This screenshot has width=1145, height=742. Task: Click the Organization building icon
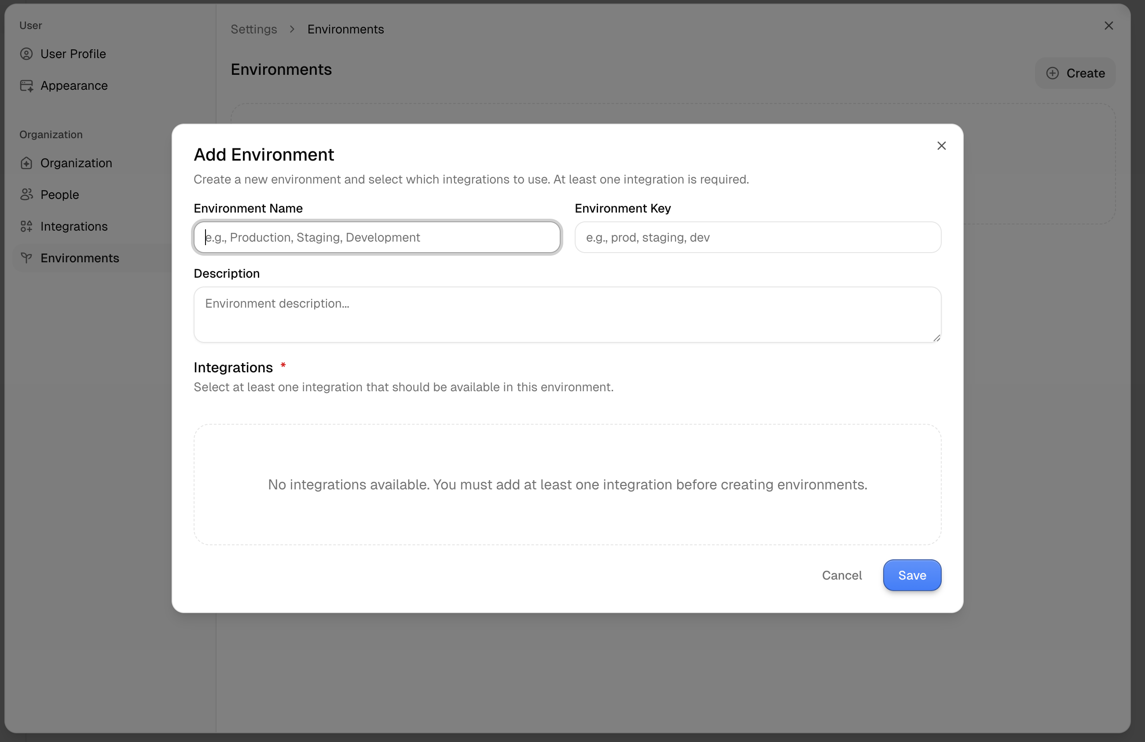pos(26,163)
